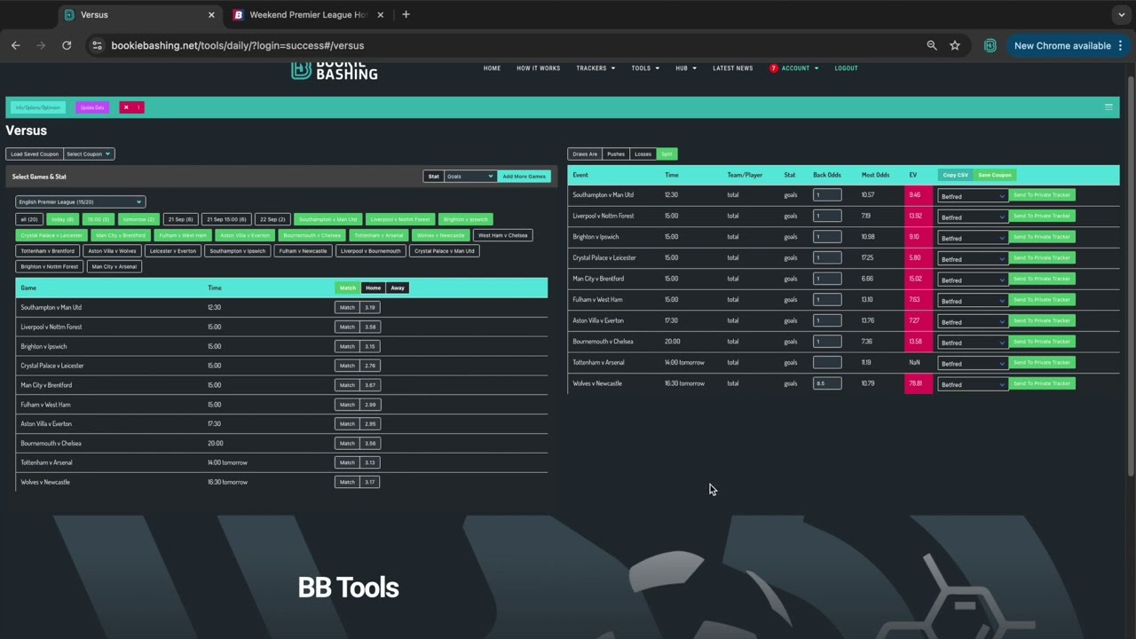Click the Tottenham v Arsenal back odds field
The image size is (1136, 639).
pos(827,362)
